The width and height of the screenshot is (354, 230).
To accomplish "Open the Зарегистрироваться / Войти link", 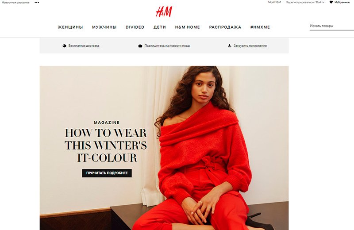I will (x=305, y=2).
